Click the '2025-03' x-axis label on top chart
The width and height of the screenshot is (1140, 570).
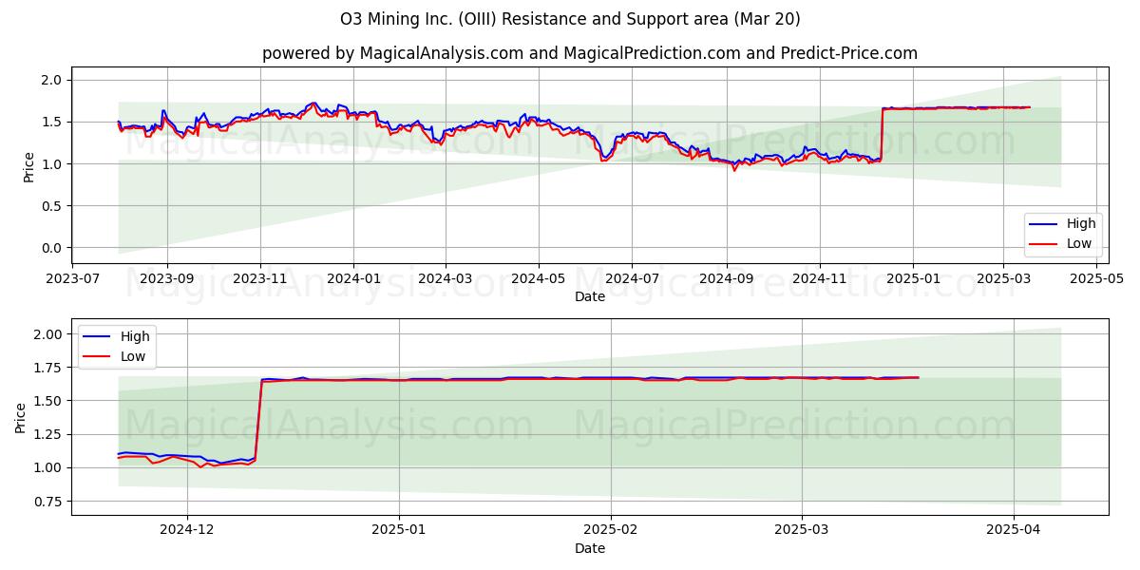coord(1003,279)
